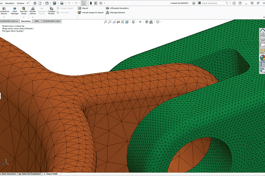Expand Open file dropdown arrow
The image size is (265, 176).
51,3
